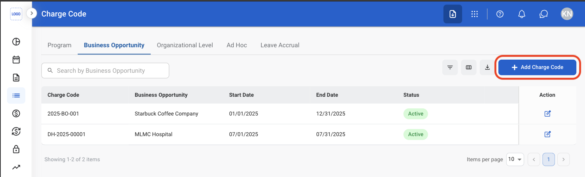Image resolution: width=585 pixels, height=177 pixels.
Task: Edit the DH-2025-00001 charge code row
Action: tap(547, 134)
